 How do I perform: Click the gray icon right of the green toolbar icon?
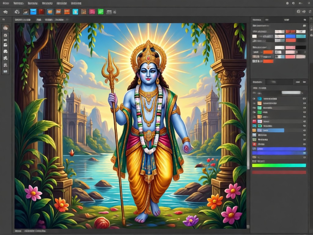click(x=109, y=12)
